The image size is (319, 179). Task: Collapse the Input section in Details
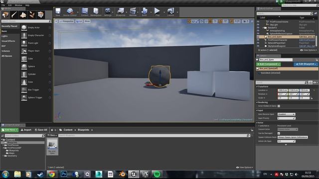pos(257,110)
